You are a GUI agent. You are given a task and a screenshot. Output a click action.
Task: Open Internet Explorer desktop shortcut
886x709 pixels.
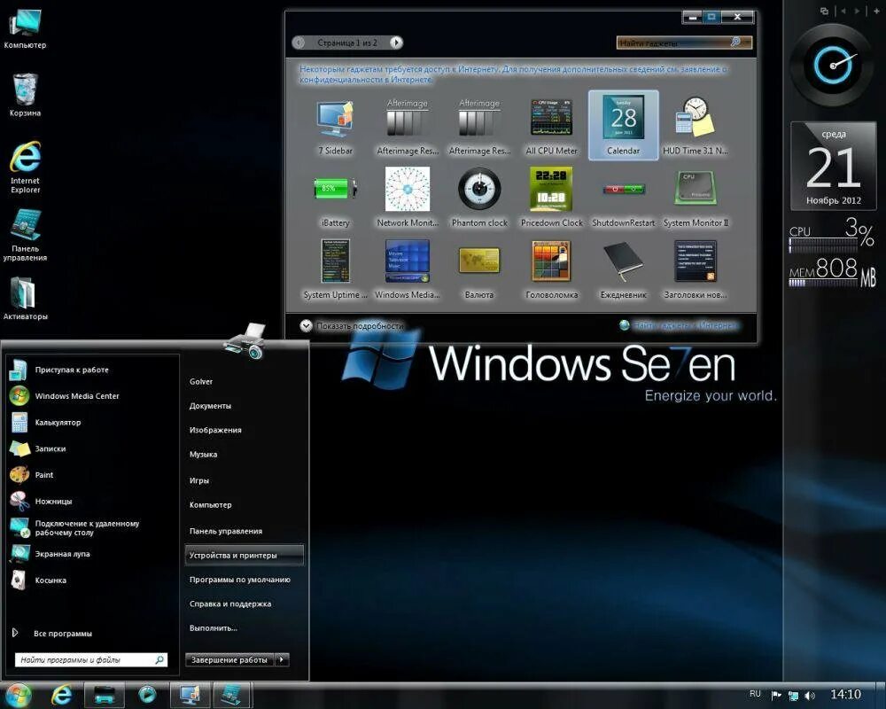(x=25, y=168)
